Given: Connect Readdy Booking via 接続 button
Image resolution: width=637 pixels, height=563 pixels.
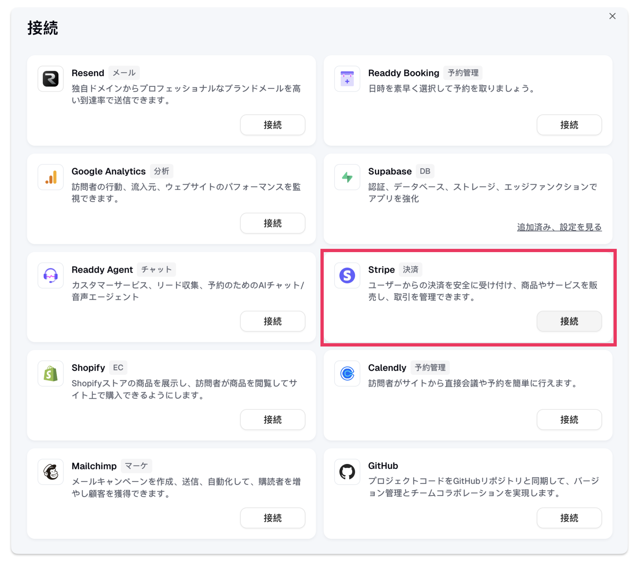Looking at the screenshot, I should [x=569, y=125].
